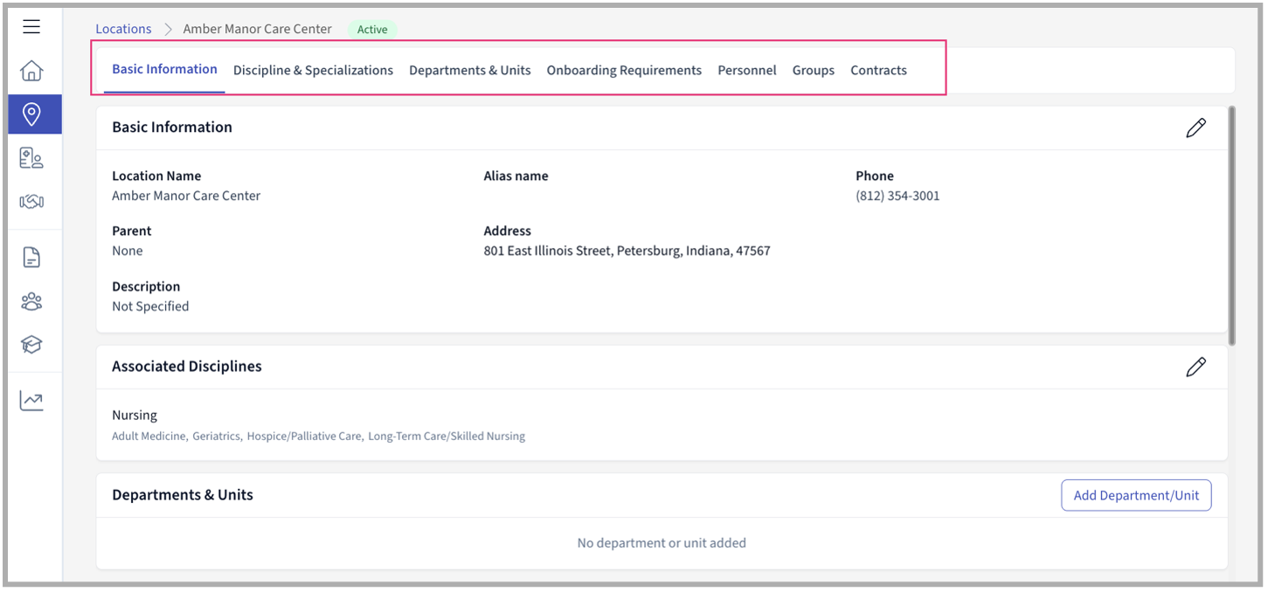Switch to Discipline & Specializations tab
This screenshot has width=1268, height=592.
click(313, 71)
